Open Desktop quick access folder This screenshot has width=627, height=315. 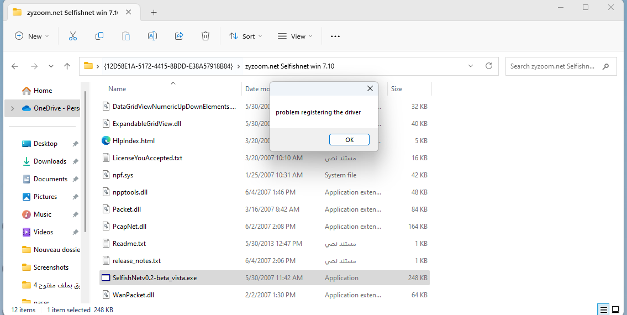(45, 144)
